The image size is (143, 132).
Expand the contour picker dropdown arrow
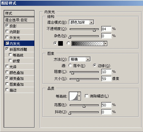pos(79,96)
